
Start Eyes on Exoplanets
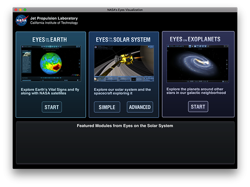(198, 107)
